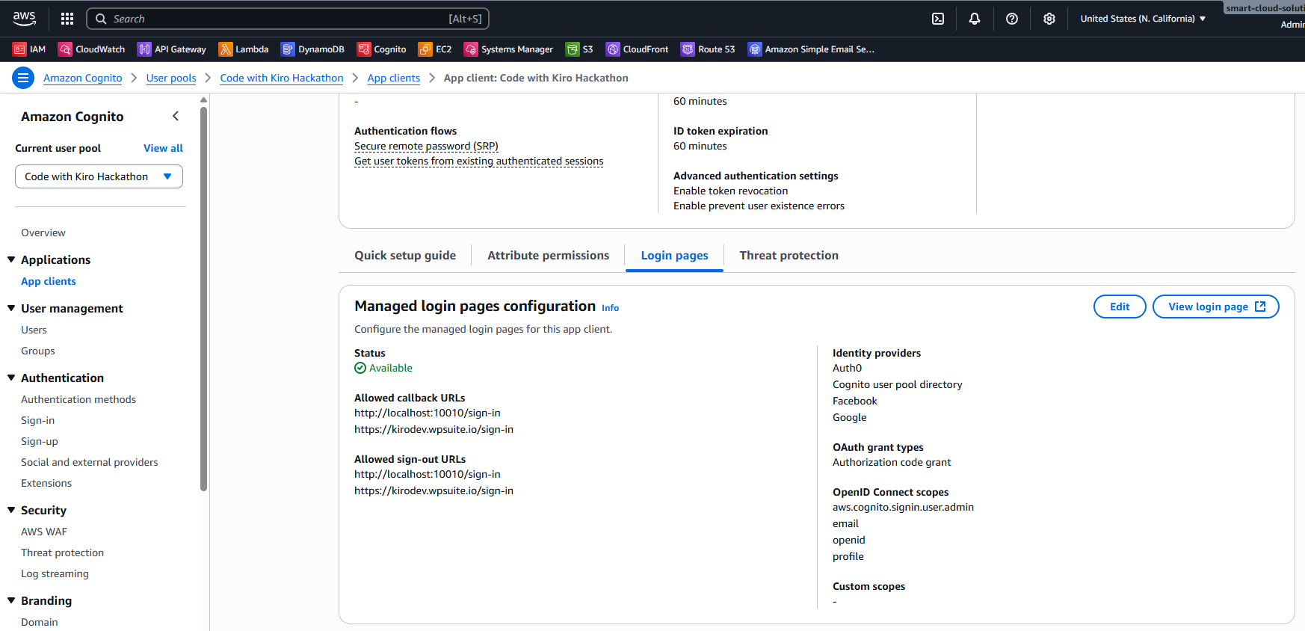1305x631 pixels.
Task: Open Social and external providers
Action: click(90, 462)
